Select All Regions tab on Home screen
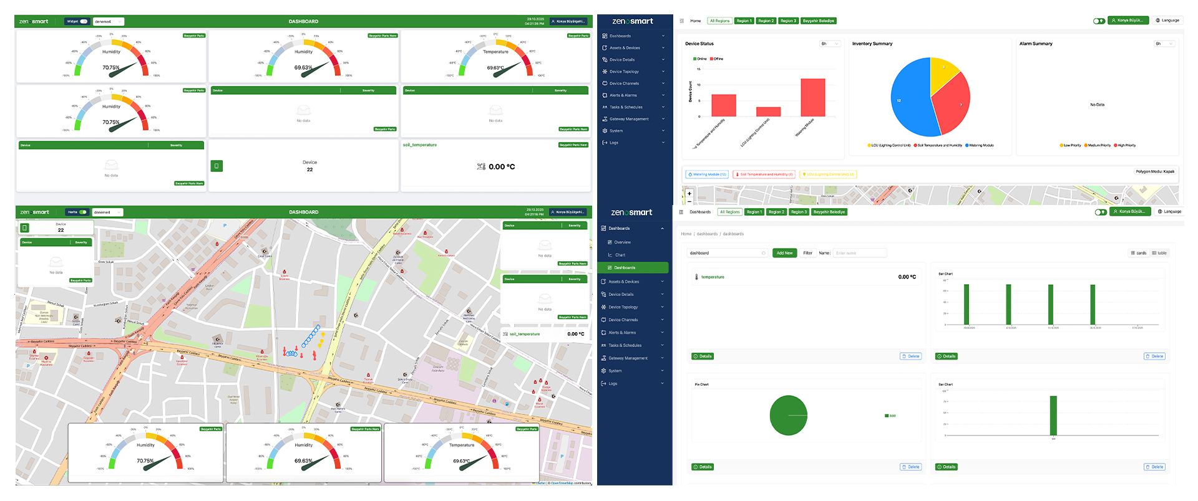The height and width of the screenshot is (501, 1198). click(719, 21)
